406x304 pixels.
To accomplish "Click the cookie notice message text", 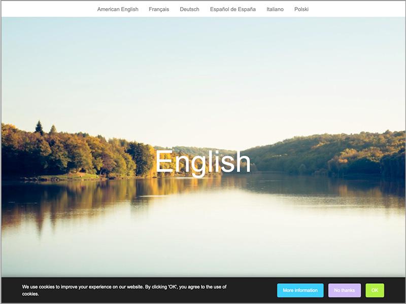I will (124, 290).
